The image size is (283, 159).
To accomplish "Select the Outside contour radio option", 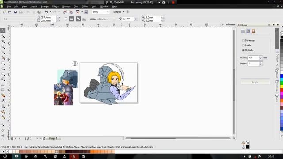I will [248, 50].
